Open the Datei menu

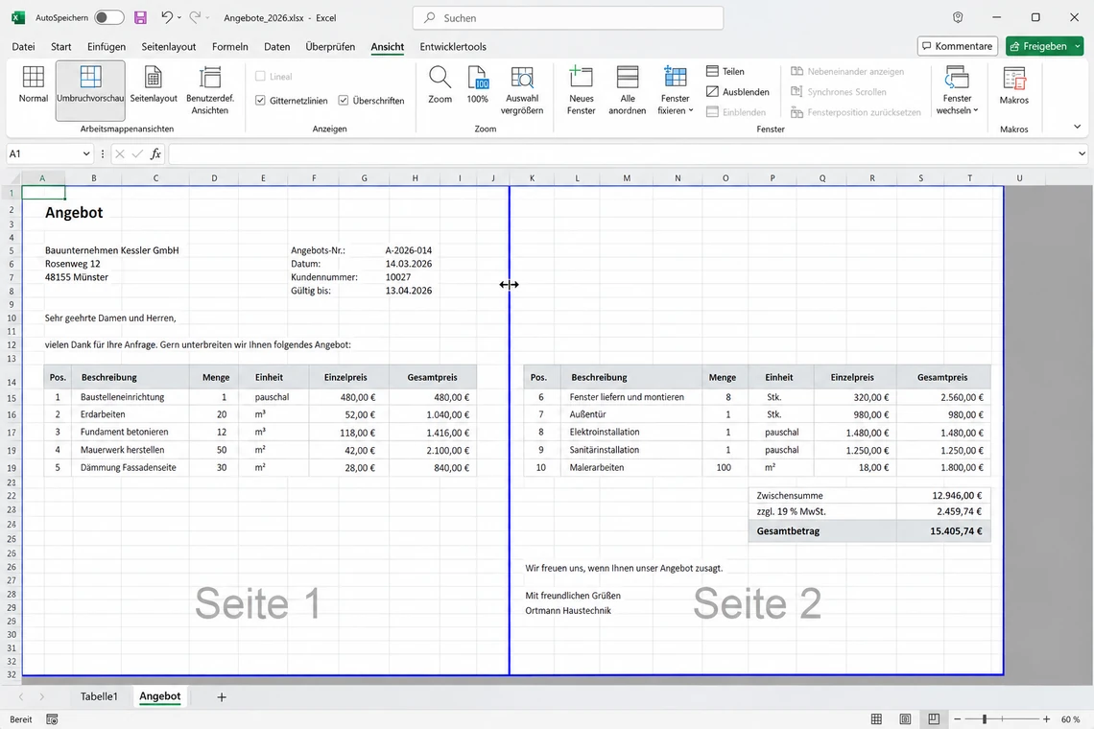point(23,47)
